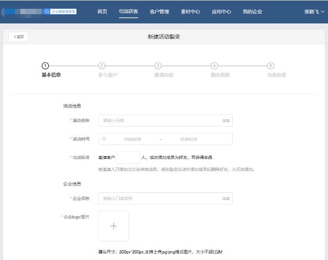Expand the 张晓飞 user dropdown

click(x=314, y=11)
